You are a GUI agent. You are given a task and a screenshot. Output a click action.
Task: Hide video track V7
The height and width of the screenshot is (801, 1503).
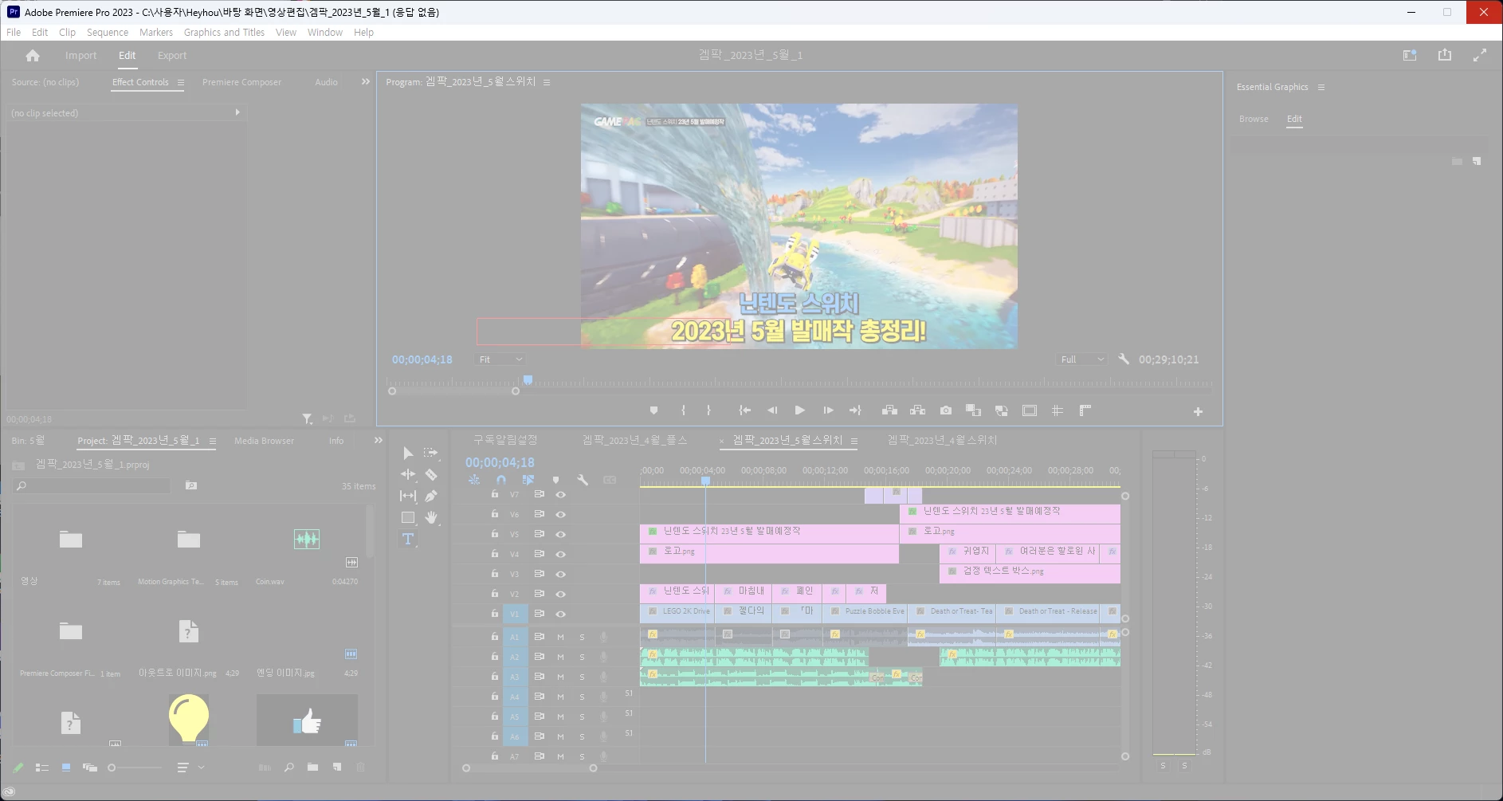tap(560, 494)
